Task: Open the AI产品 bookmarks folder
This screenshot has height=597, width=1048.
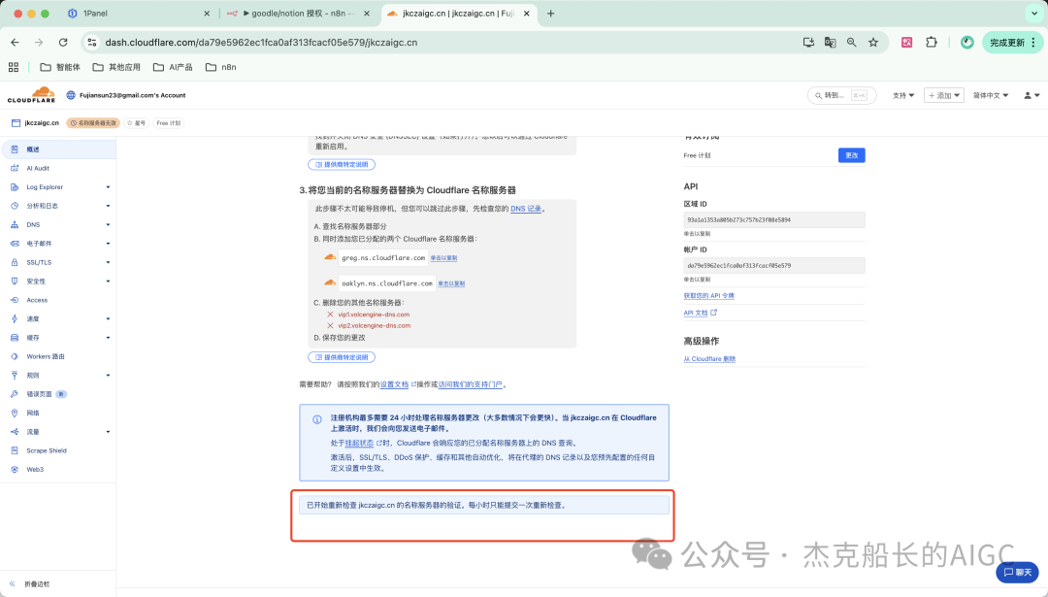Action: 173,67
